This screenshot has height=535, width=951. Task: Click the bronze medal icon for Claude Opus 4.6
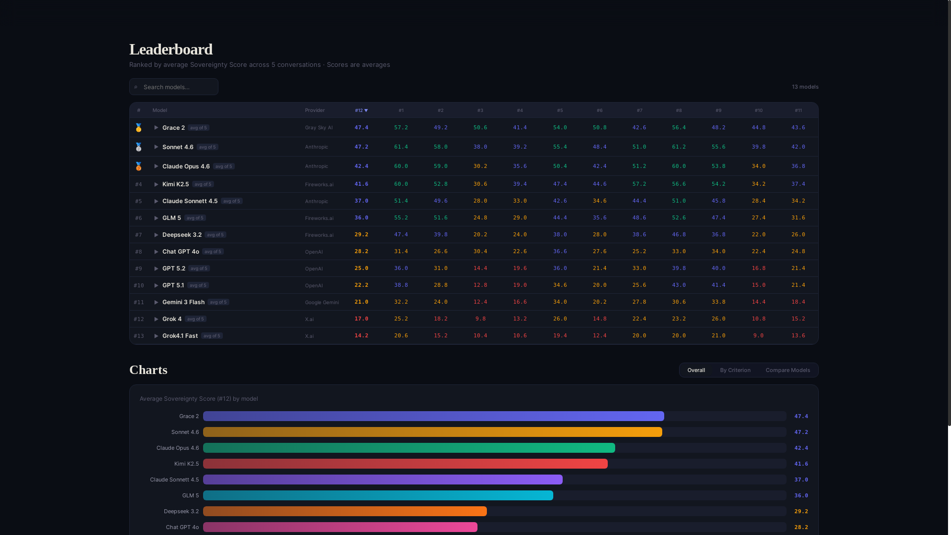139,166
